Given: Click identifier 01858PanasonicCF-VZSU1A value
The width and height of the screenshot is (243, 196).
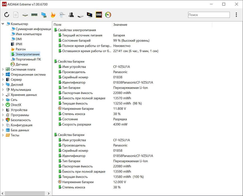Looking at the screenshot, I should [133, 156].
